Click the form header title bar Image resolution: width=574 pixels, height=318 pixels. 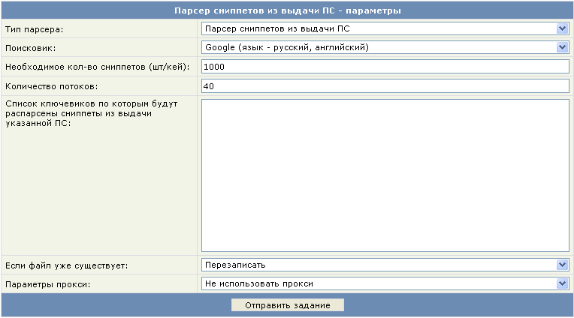click(287, 10)
